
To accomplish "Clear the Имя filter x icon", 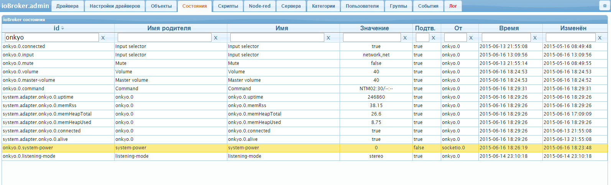I will click(x=328, y=38).
